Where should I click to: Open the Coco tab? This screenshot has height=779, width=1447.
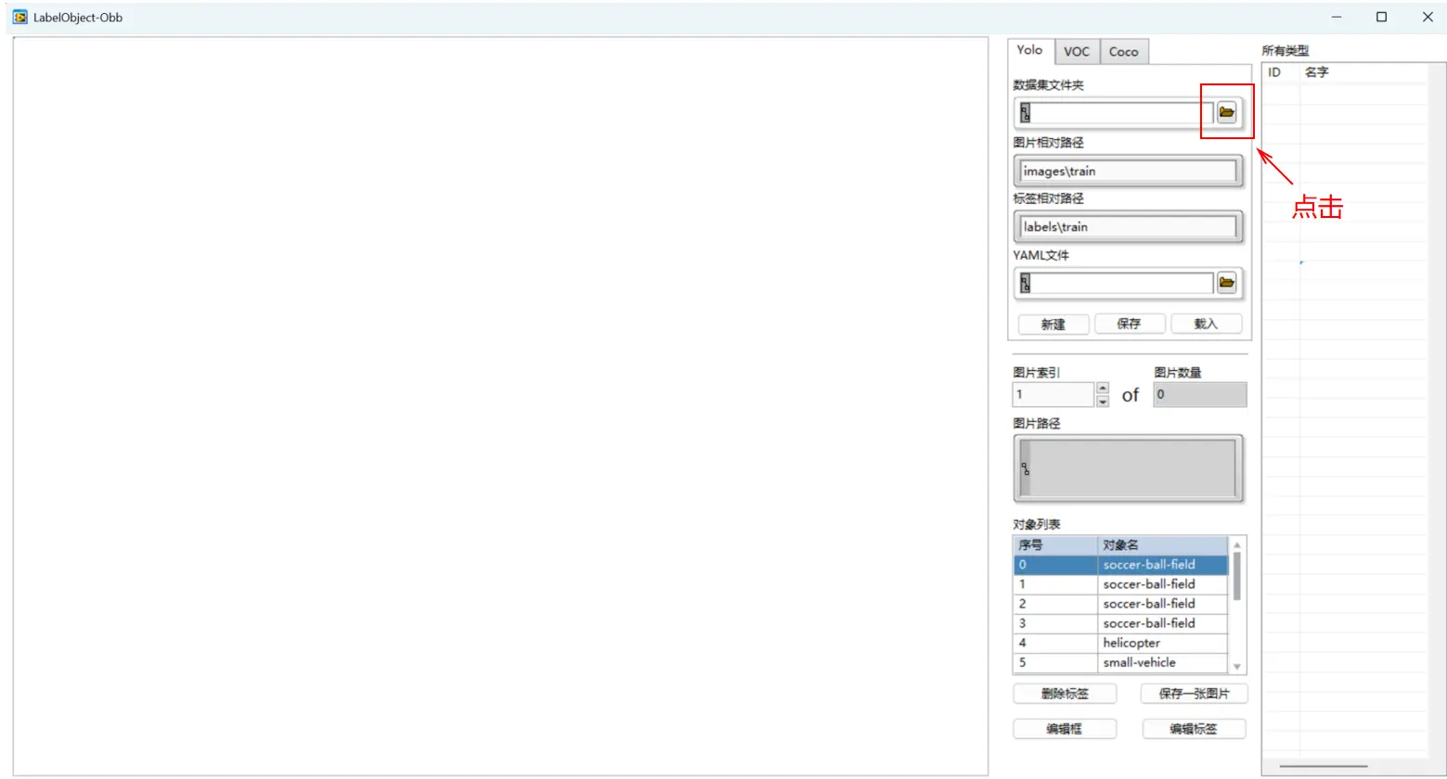(x=1123, y=52)
